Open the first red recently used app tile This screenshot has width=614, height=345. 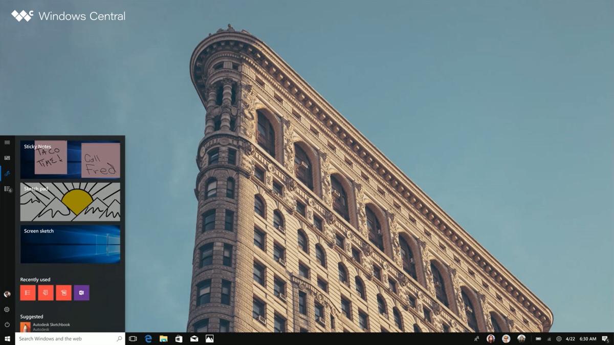point(28,293)
